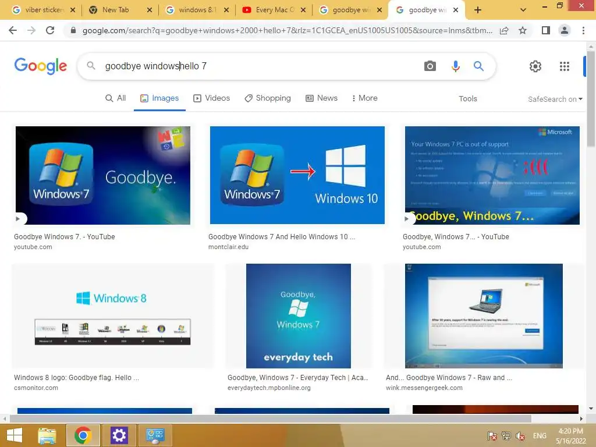Switch to News results tab

(x=321, y=98)
